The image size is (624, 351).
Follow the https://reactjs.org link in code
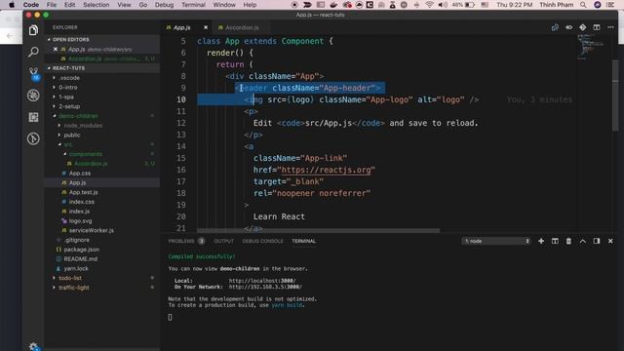coord(327,170)
